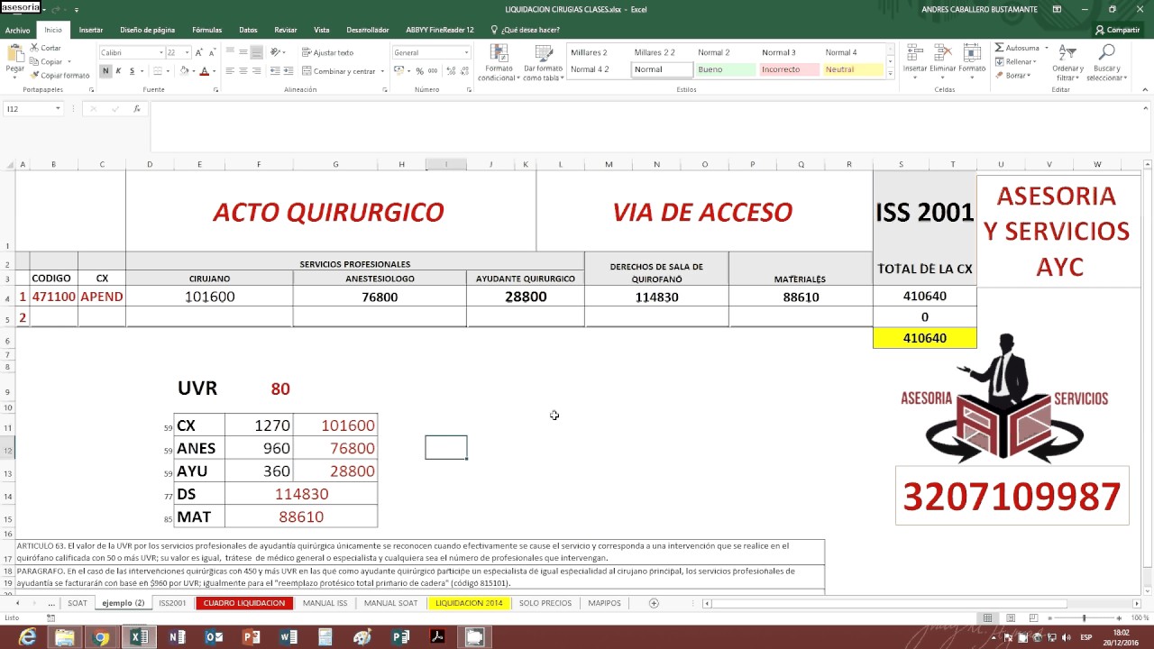Click the Compartir share button
Image resolution: width=1154 pixels, height=649 pixels.
pos(1117,30)
